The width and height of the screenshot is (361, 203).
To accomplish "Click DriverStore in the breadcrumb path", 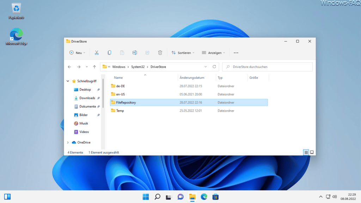I will (x=158, y=67).
